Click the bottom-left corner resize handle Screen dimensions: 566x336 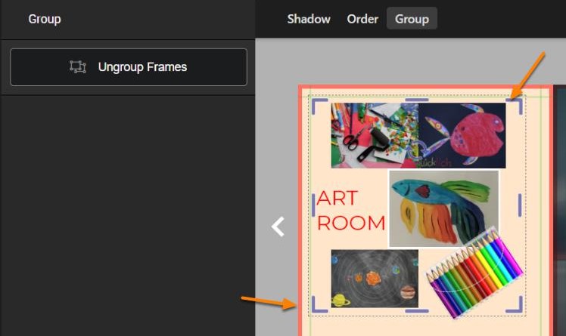click(x=319, y=304)
